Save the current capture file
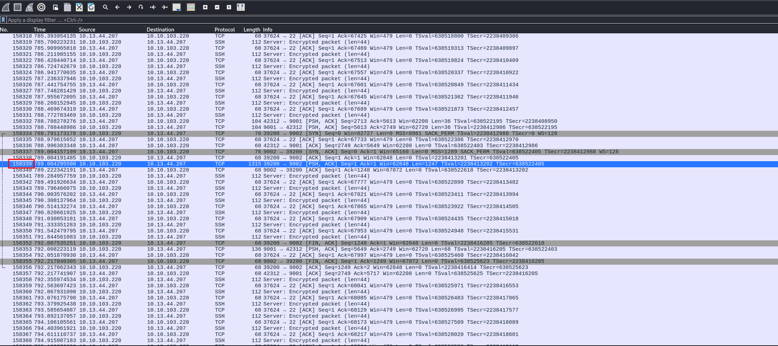The height and width of the screenshot is (346, 778). [67, 7]
